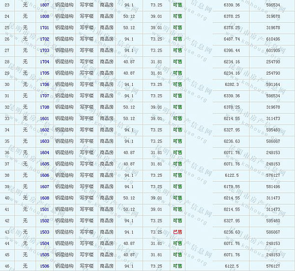Select room 1608 link
The height and width of the screenshot is (271, 295).
click(44, 198)
